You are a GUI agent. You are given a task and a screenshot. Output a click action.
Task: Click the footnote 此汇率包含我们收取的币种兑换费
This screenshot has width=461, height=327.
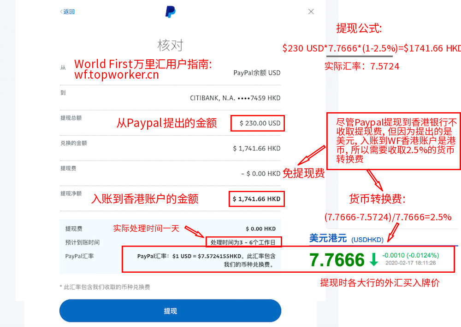coord(105,287)
